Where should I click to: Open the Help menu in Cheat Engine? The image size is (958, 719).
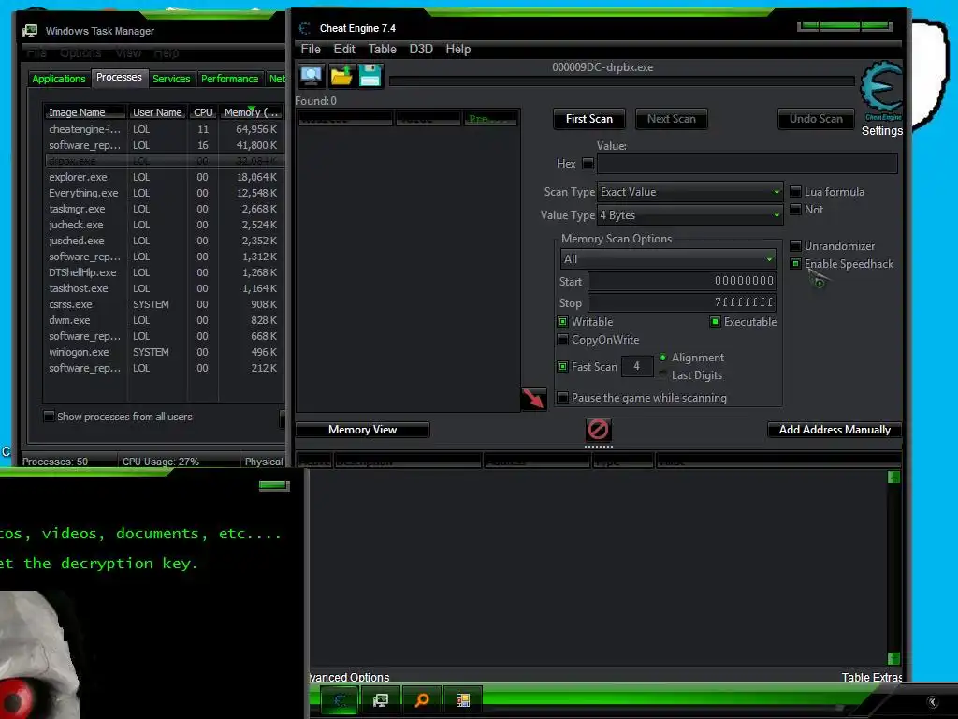(458, 49)
